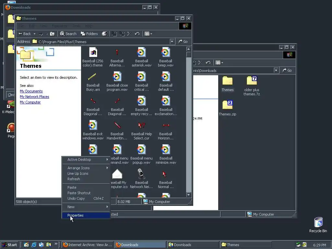Click the Copy To icon in Themes toolbar
This screenshot has height=249, width=332.
click(x=122, y=34)
